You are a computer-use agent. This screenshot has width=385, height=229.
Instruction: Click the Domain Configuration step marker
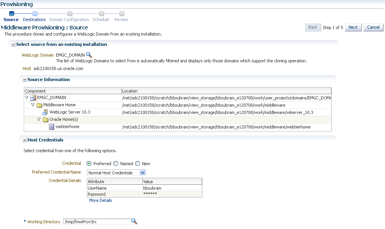[x=70, y=13]
